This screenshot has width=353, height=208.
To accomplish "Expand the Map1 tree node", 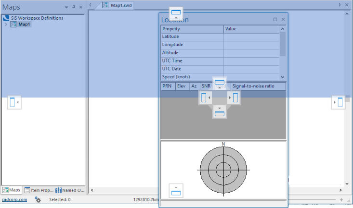I will tap(6, 24).
